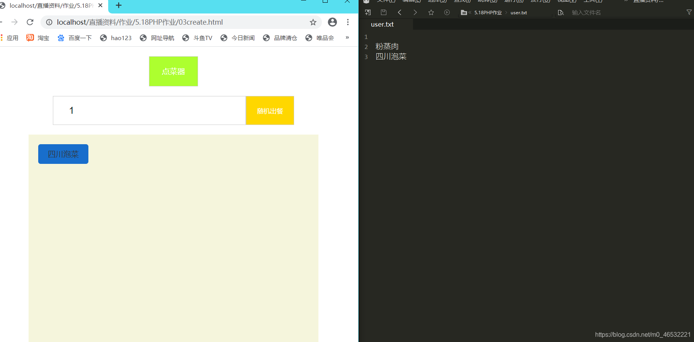Open the Chrome three-dot menu

pyautogui.click(x=348, y=22)
